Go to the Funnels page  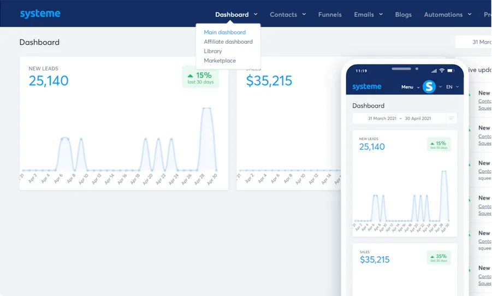330,14
